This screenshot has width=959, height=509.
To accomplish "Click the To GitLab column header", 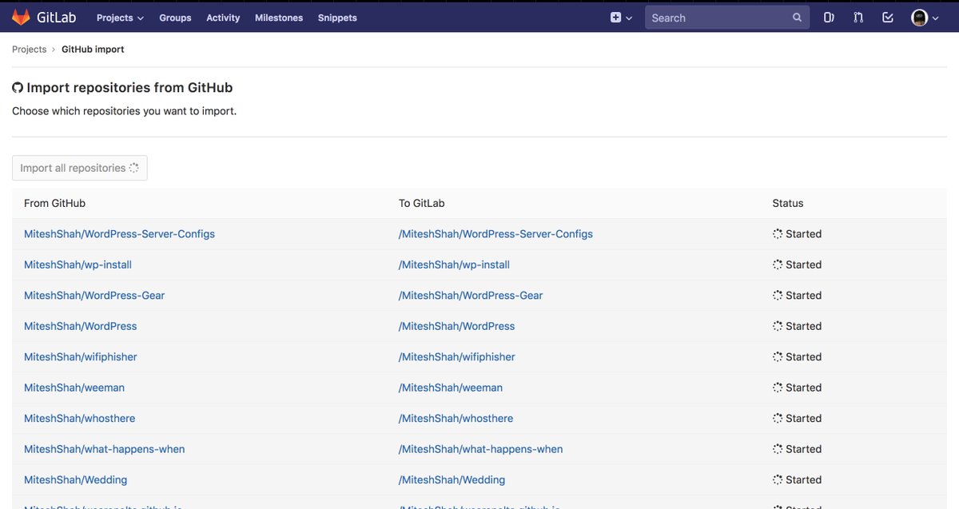I will pos(421,204).
